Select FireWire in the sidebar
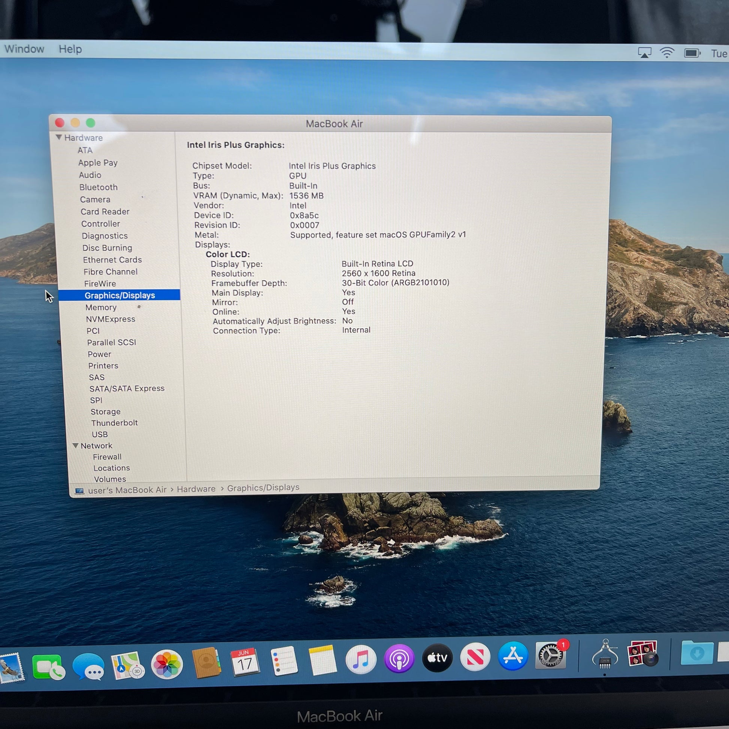The image size is (729, 729). pos(100,283)
